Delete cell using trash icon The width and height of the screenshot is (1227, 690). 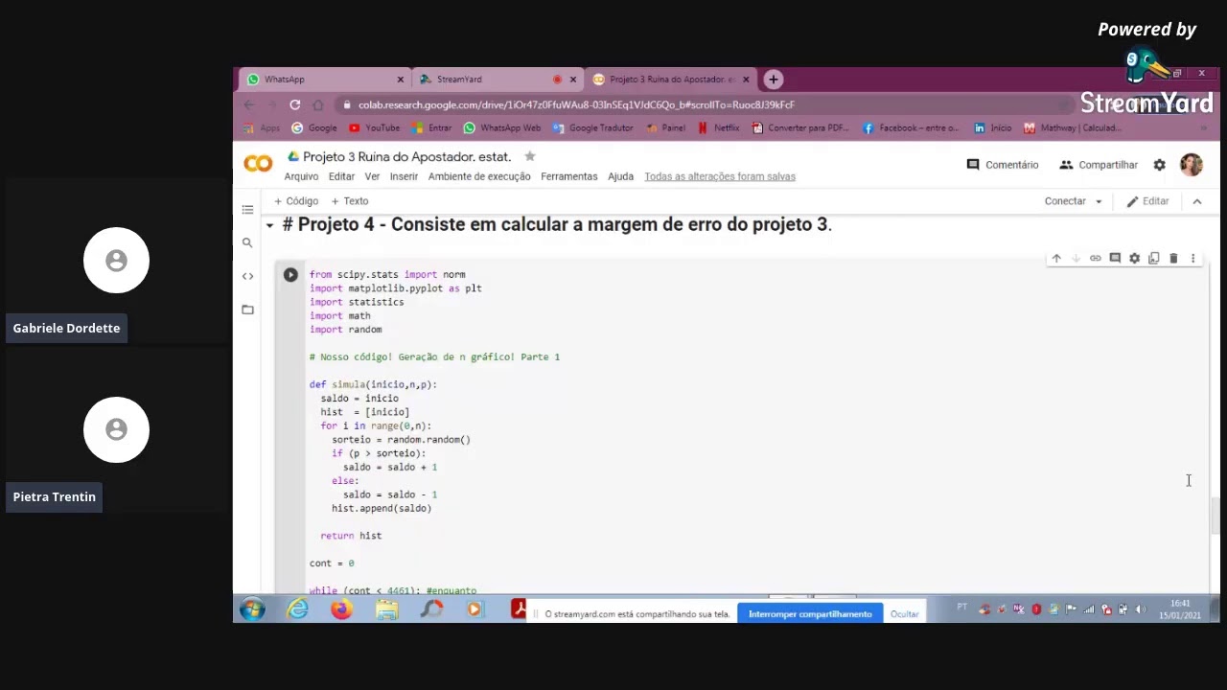1173,259
